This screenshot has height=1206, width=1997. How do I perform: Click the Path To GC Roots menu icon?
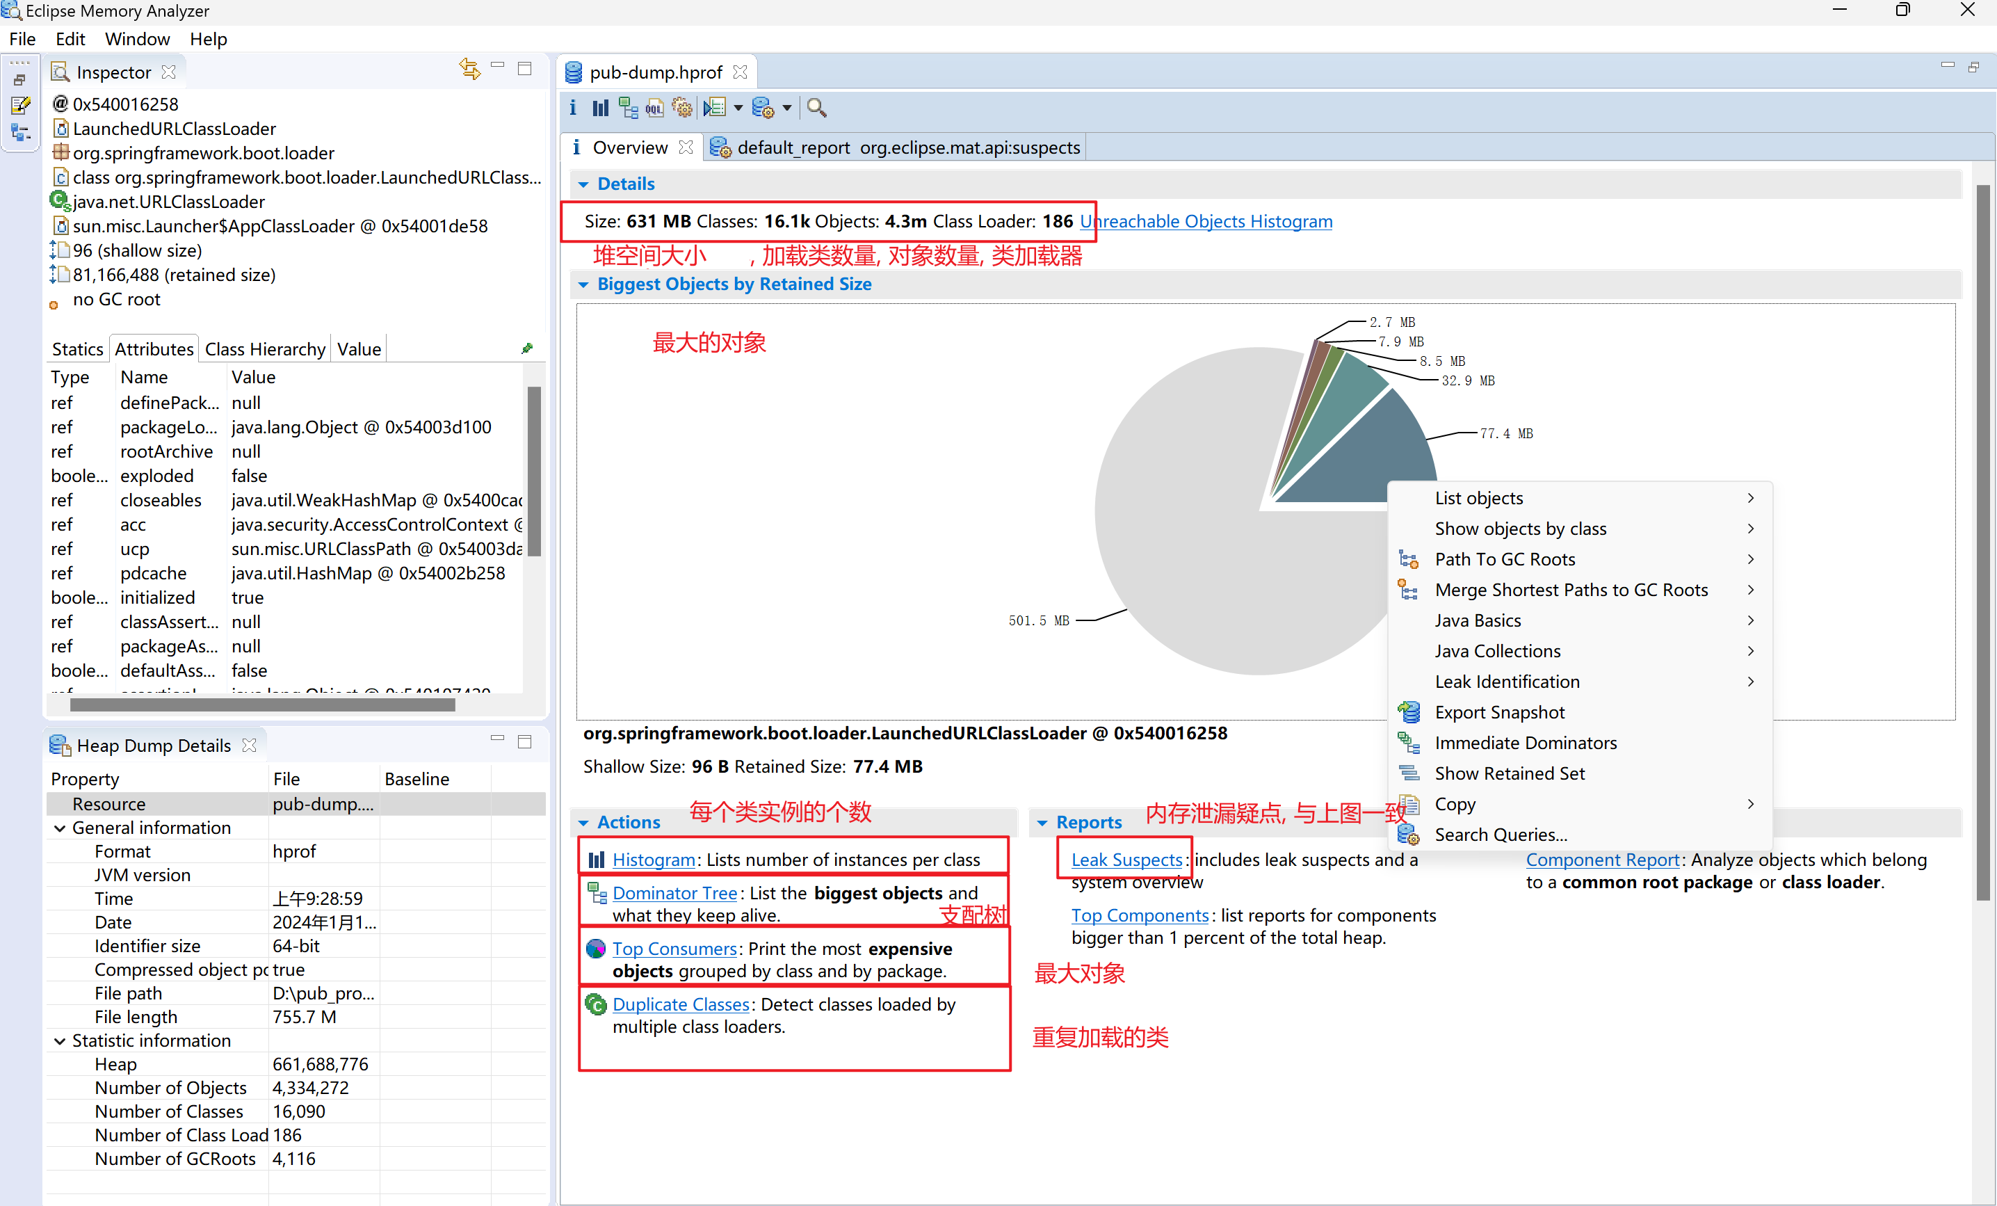tap(1409, 559)
